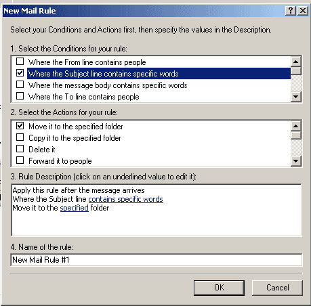Click the Actions list up arrow

[296, 126]
